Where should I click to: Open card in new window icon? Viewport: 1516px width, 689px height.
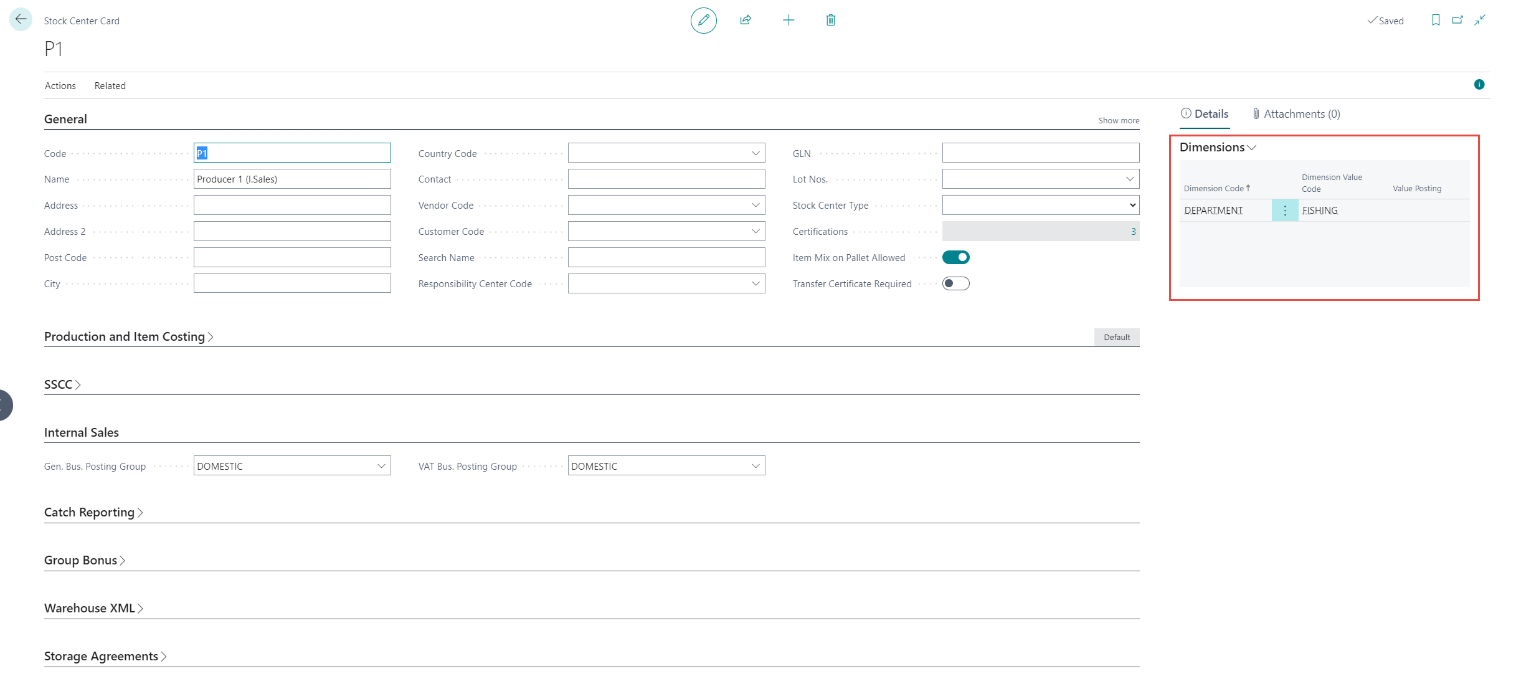tap(1457, 20)
